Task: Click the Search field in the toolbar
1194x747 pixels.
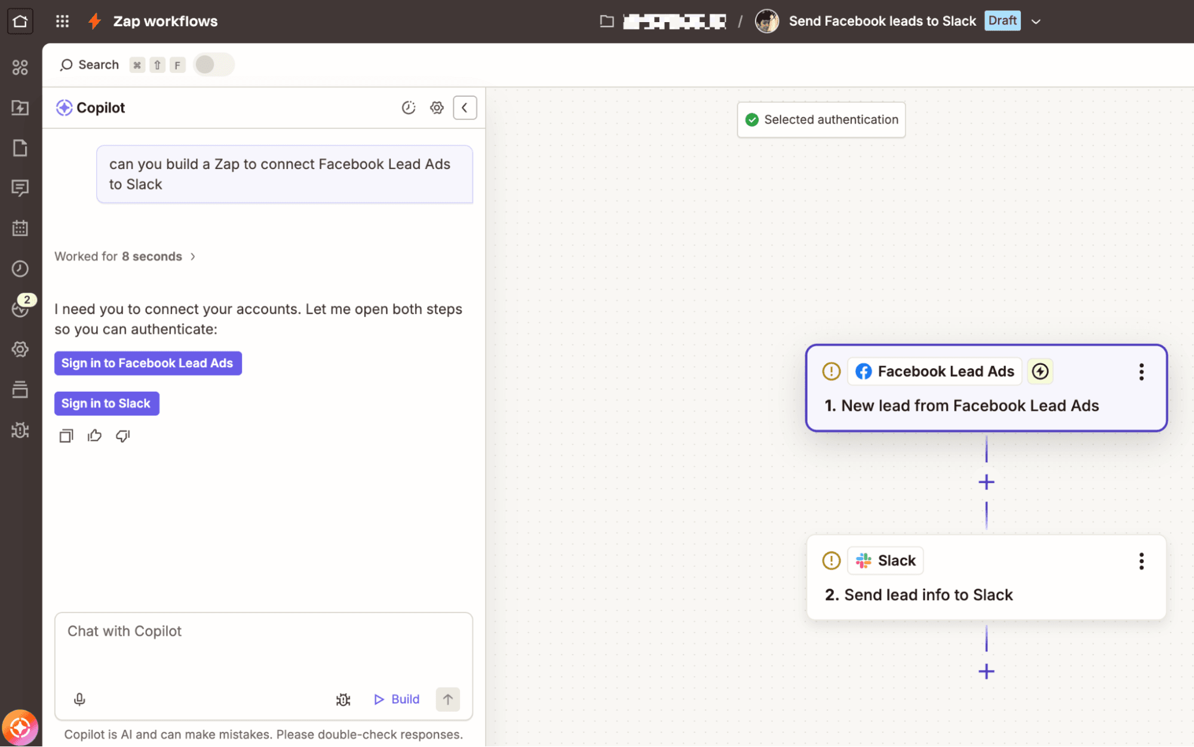Action: (90, 64)
